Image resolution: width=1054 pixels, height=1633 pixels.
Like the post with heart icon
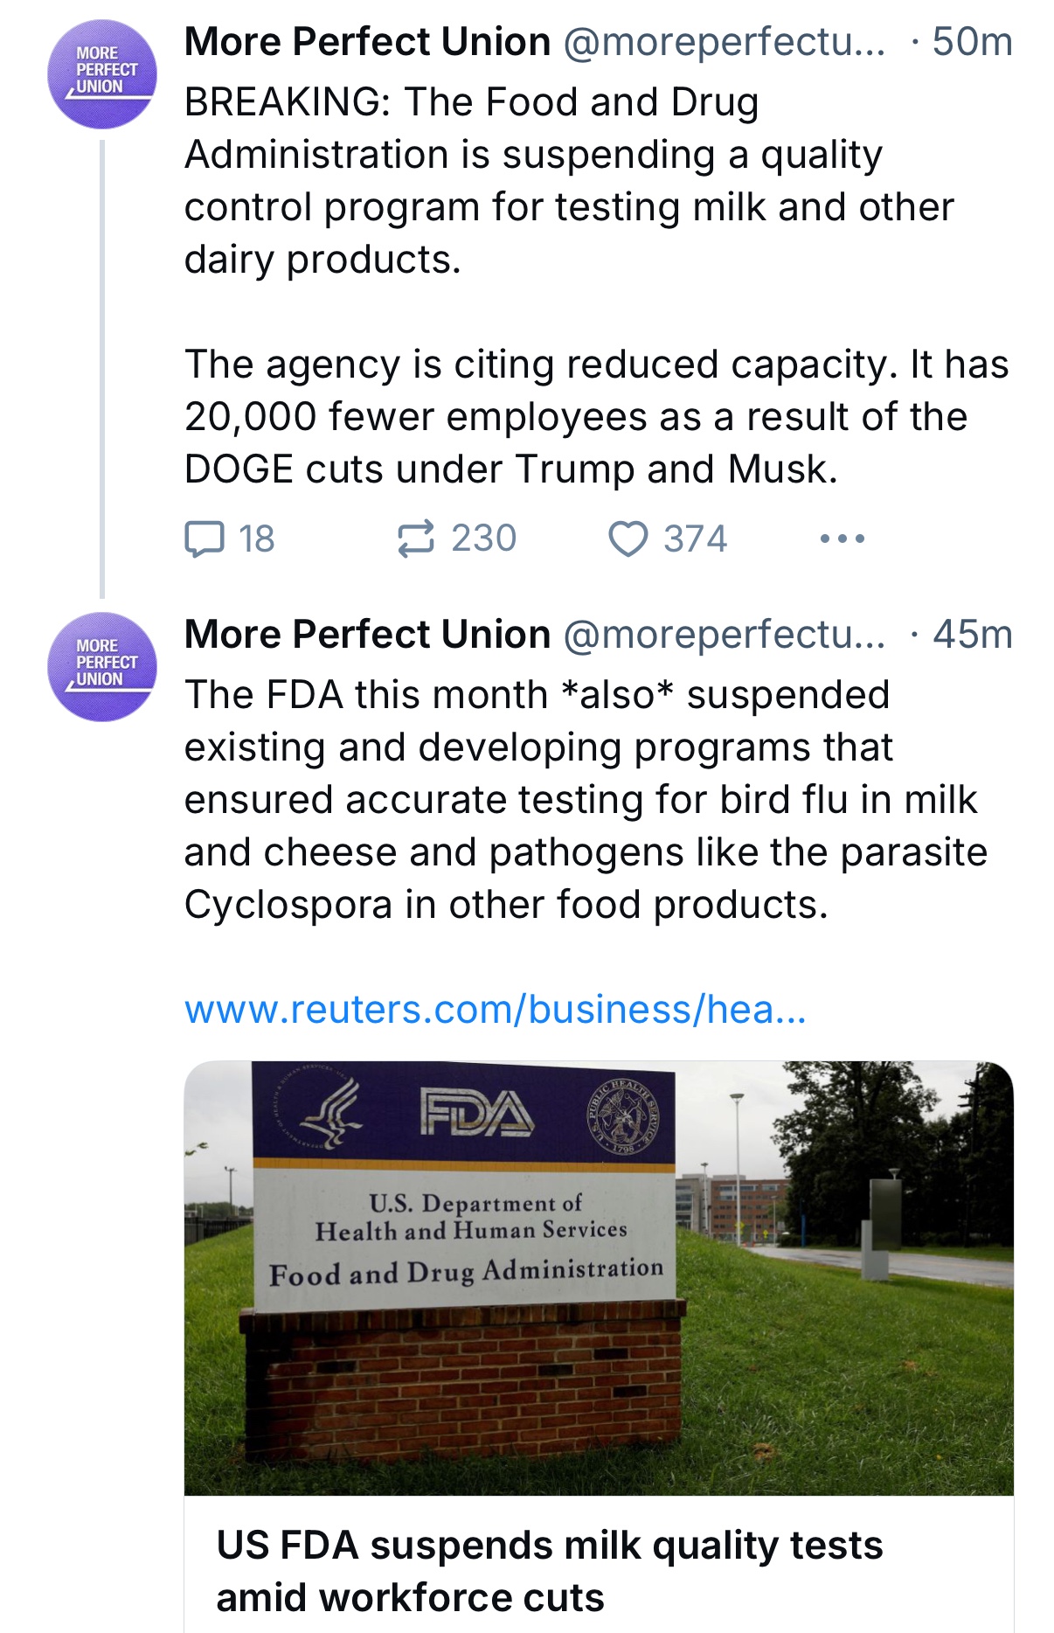[x=628, y=539]
